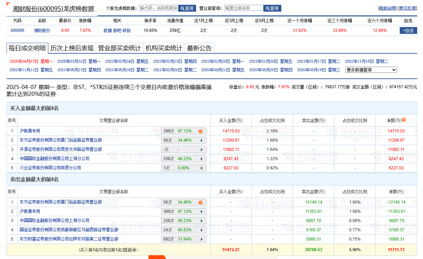423x259 pixels.
Task: Select date 2022年11月11日 星期五
Action: (x=31, y=70)
